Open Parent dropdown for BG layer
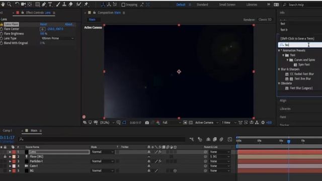The image size is (322, 181). pos(219,171)
